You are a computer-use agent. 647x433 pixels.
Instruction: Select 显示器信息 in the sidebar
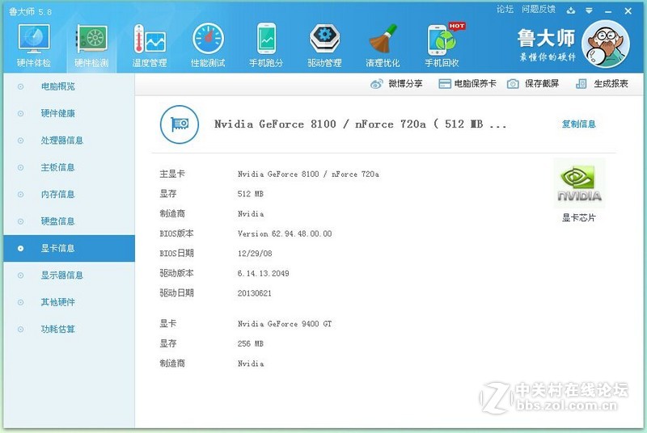click(x=70, y=275)
